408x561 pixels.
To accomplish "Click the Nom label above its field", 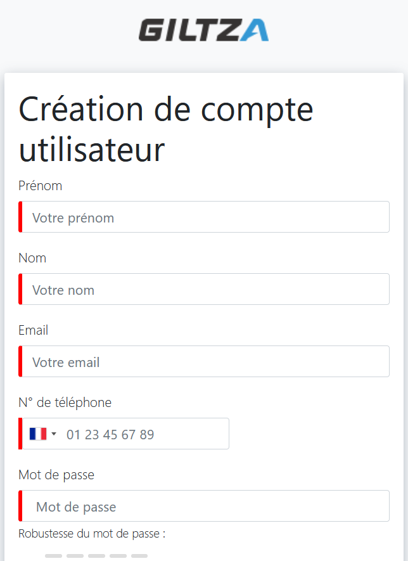I will pos(32,258).
